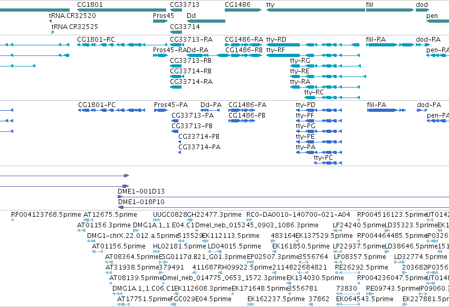Viewport: 449px width, 307px height.
Task: Select the CG33714 gene bar
Action: point(176,32)
